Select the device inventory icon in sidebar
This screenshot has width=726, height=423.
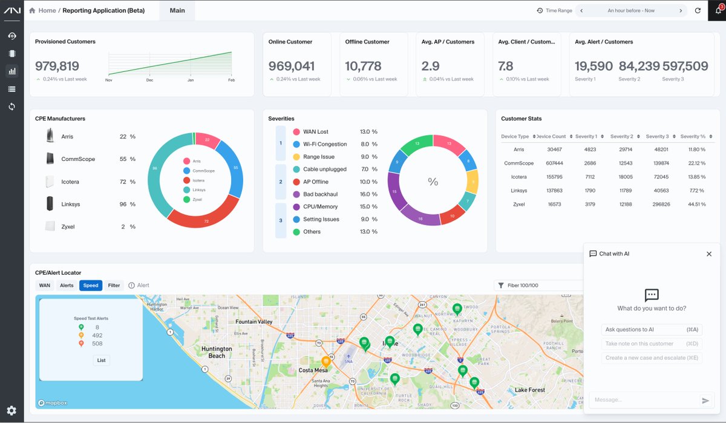(x=11, y=53)
